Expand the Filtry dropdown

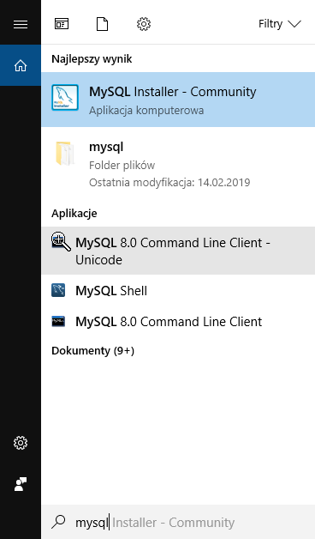(280, 24)
